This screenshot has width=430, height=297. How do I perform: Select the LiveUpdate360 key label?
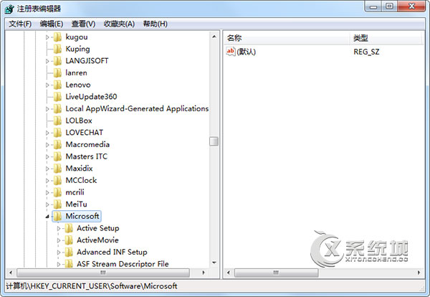coord(91,97)
